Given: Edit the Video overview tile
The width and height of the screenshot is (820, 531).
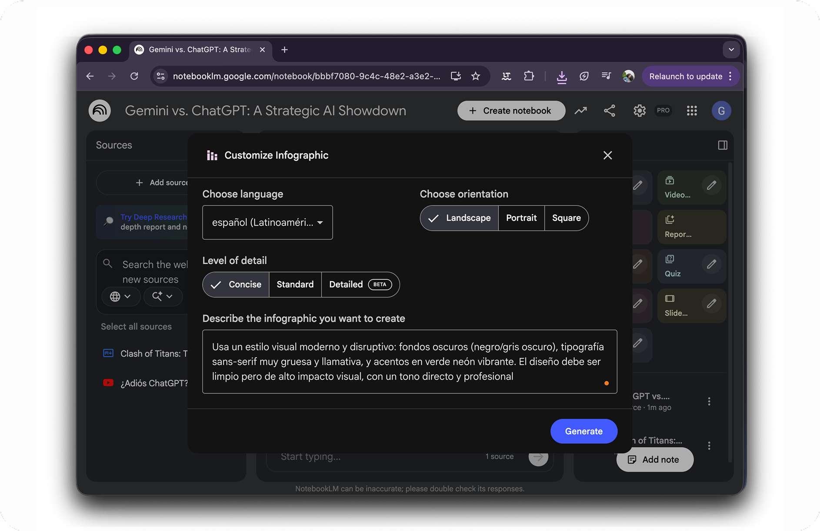Looking at the screenshot, I should coord(711,186).
